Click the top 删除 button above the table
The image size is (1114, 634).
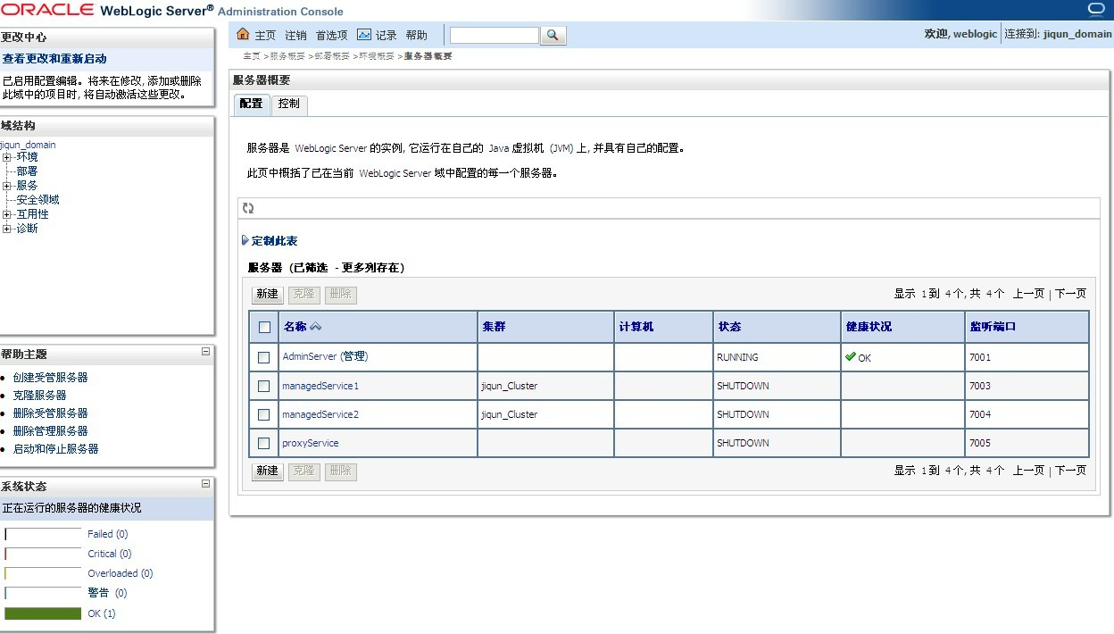coord(341,295)
